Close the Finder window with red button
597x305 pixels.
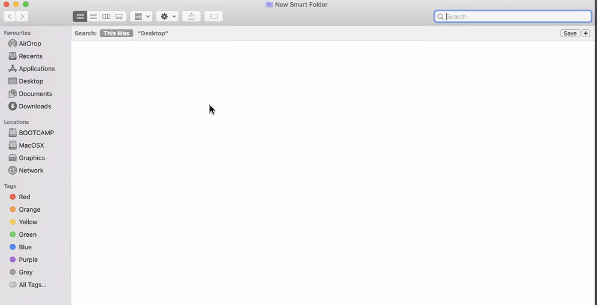pyautogui.click(x=6, y=5)
